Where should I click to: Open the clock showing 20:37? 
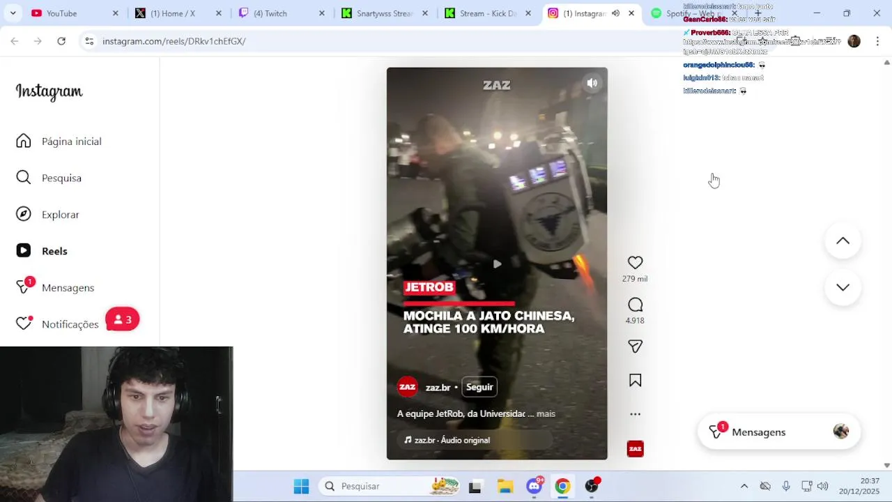(859, 486)
